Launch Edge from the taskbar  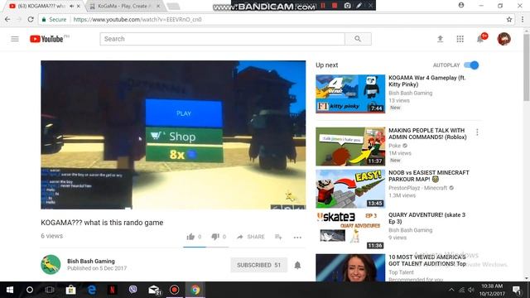[92, 290]
